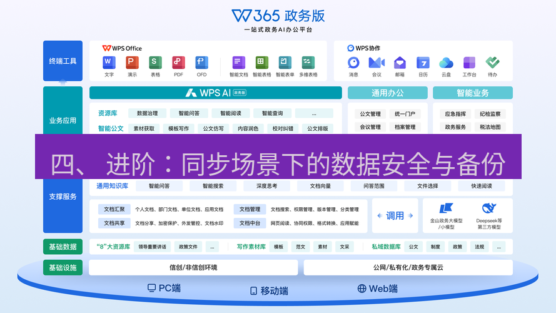The height and width of the screenshot is (313, 556).
Task: Click the 公文管理 tag
Action: tap(370, 114)
